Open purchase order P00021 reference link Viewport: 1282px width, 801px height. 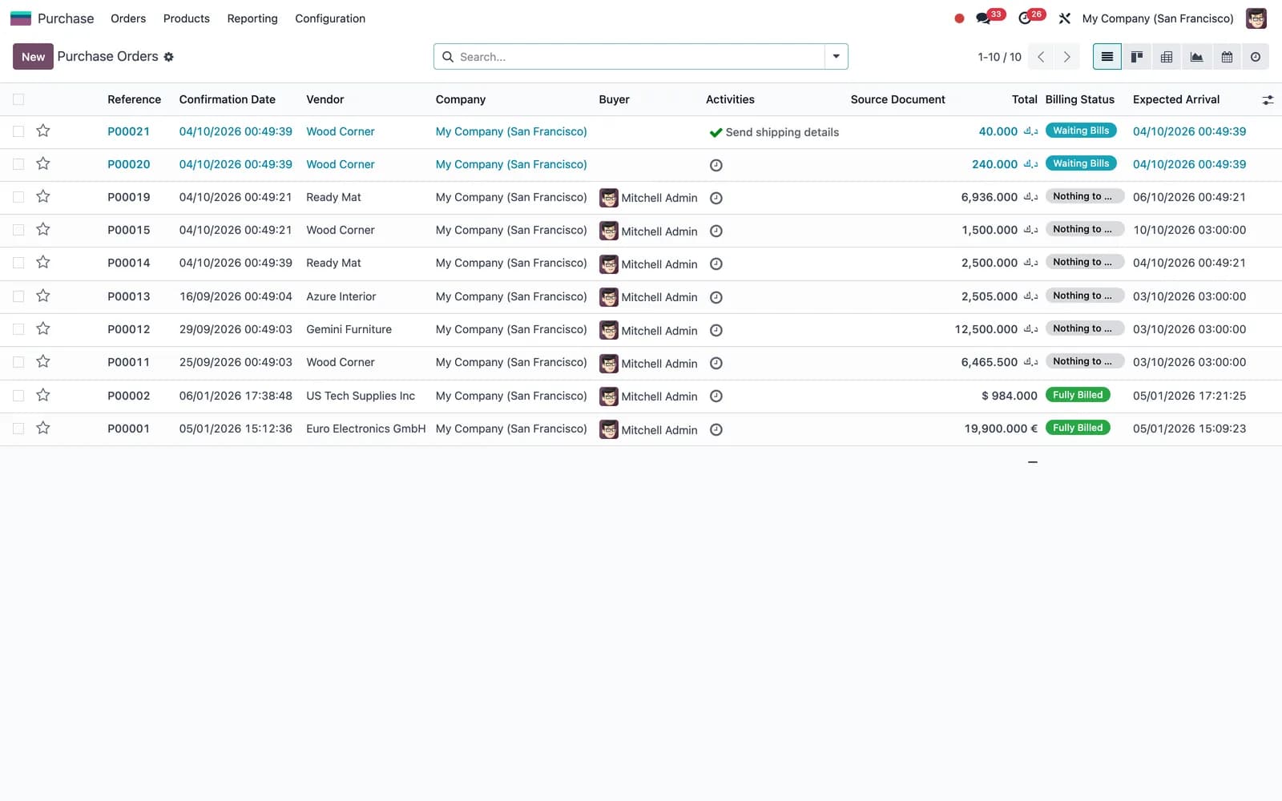coord(128,131)
